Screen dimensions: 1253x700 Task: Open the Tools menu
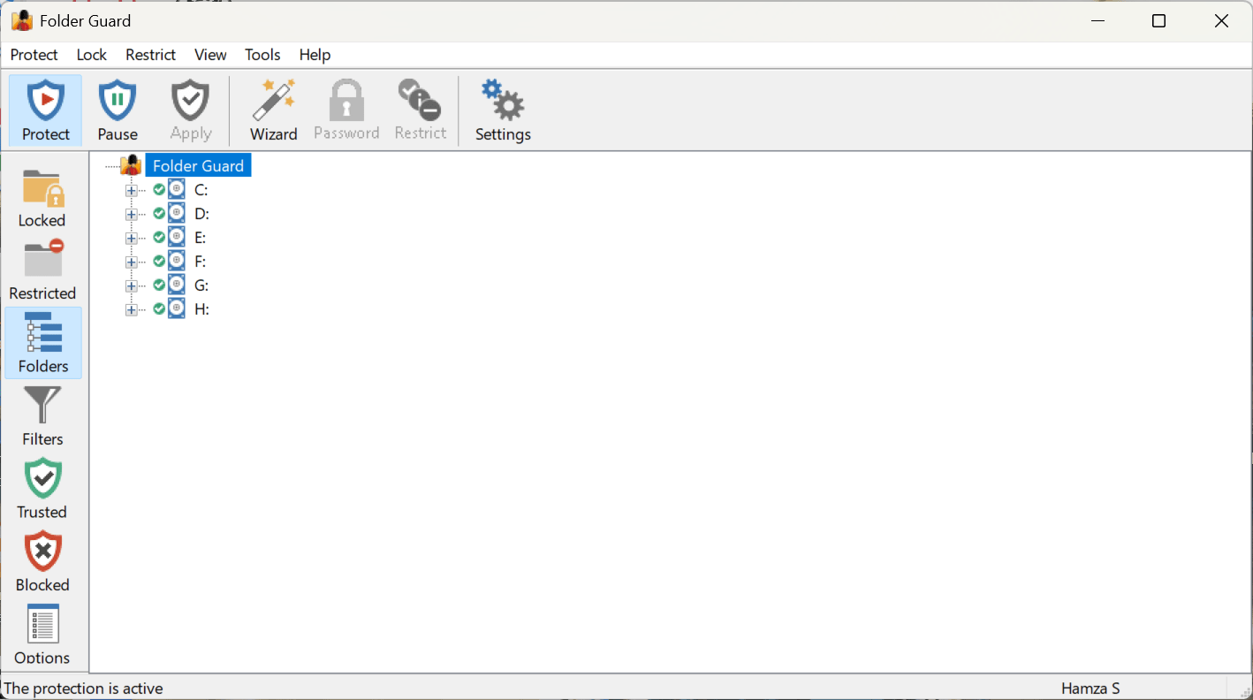[x=262, y=55]
